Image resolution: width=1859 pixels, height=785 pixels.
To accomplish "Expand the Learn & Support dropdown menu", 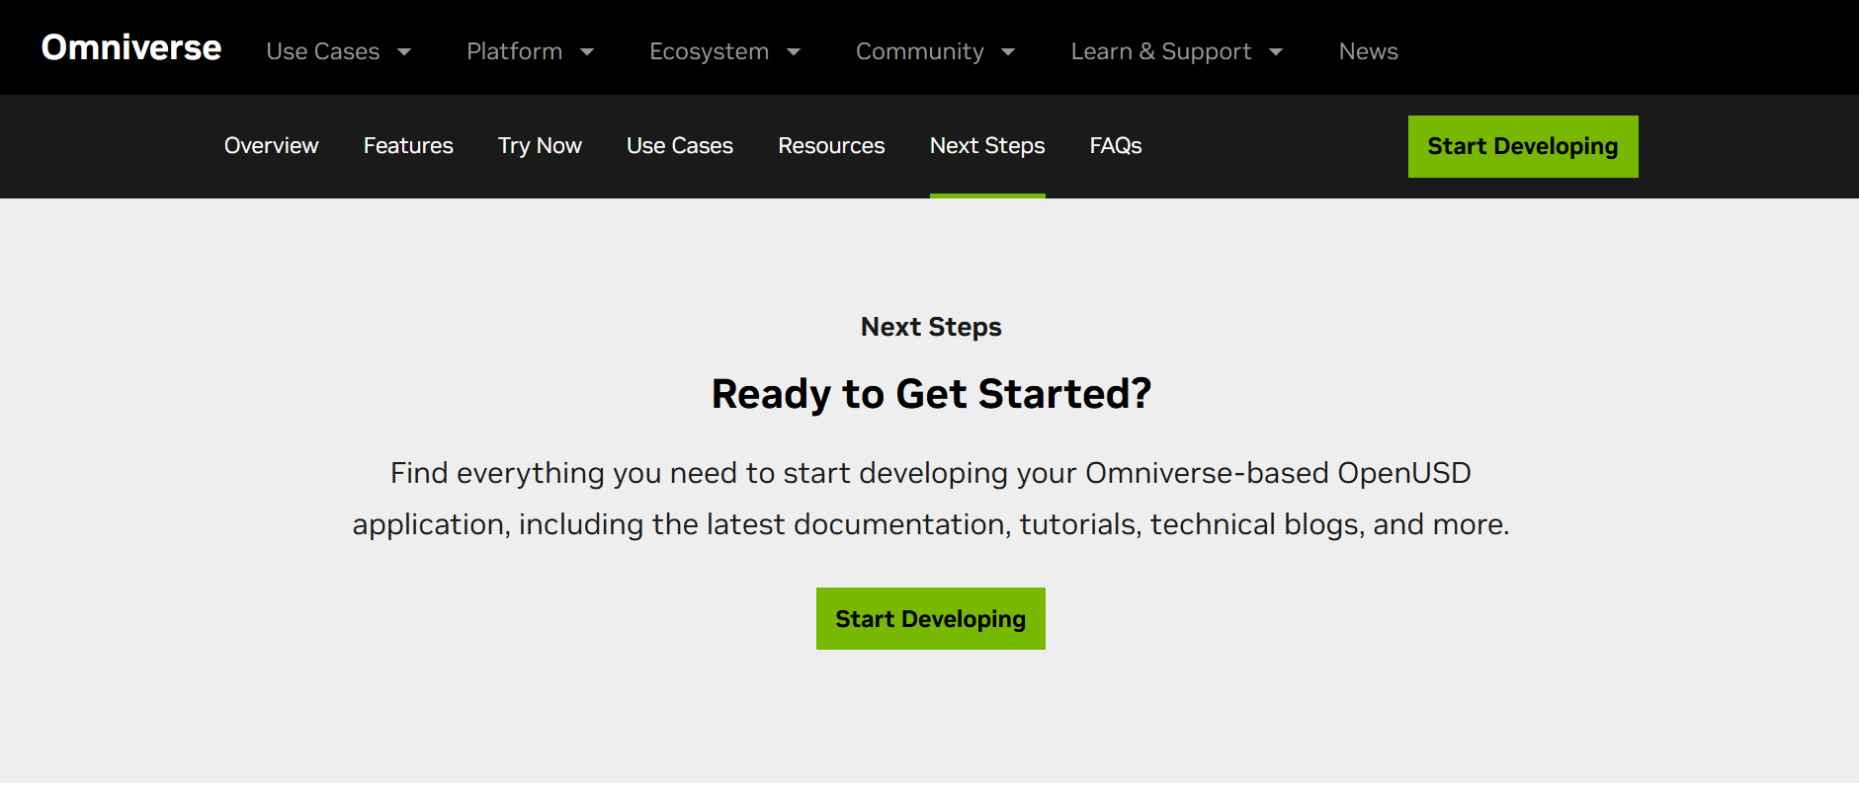I will coord(1176,51).
